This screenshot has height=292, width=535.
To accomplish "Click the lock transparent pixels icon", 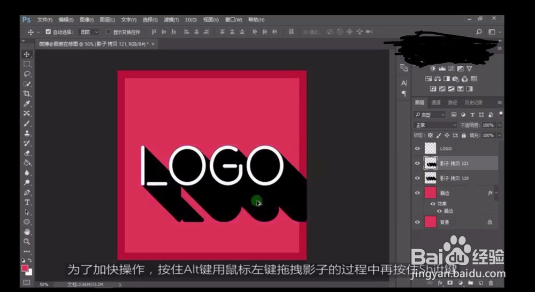I will tap(430, 135).
